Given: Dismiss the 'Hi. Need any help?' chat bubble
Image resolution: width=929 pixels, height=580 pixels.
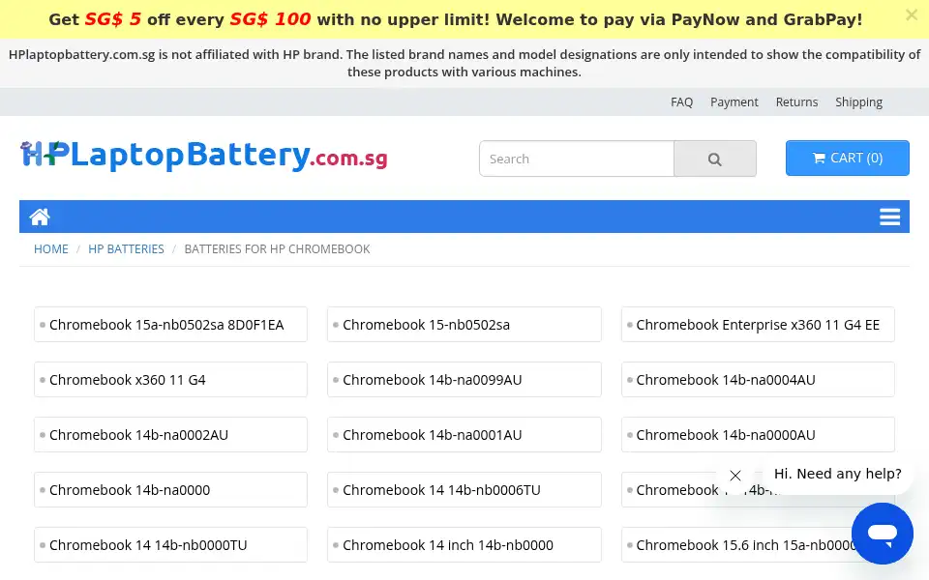Looking at the screenshot, I should pos(735,476).
